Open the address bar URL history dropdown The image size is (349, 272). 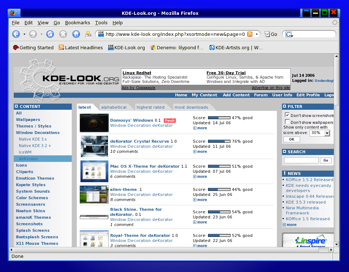(x=257, y=34)
